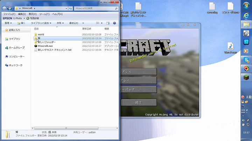
Task: Click scrollbar right arrow in file list
Action: pyautogui.click(x=117, y=128)
